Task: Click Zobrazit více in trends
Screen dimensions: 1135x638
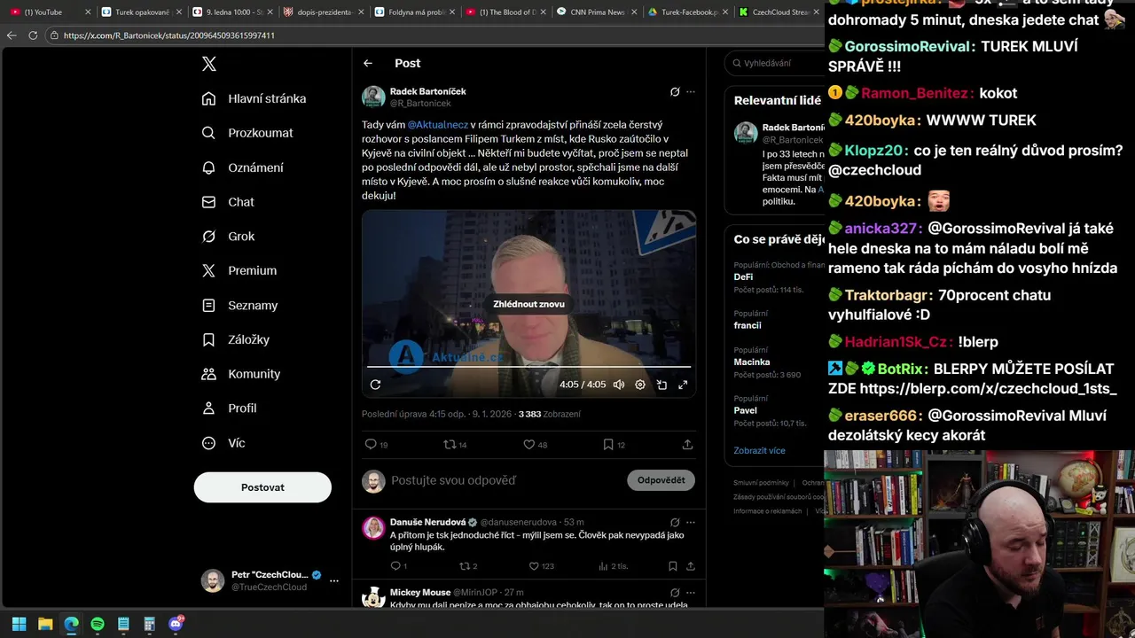Action: 759,450
